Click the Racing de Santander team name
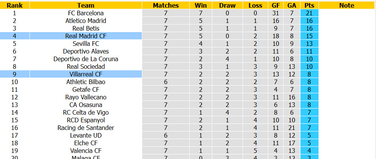This screenshot has width=376, height=159. [x=86, y=128]
